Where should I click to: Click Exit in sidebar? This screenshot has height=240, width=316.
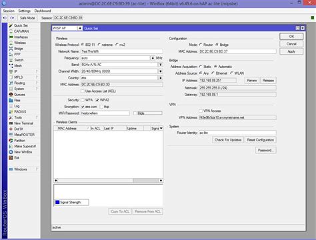17,158
